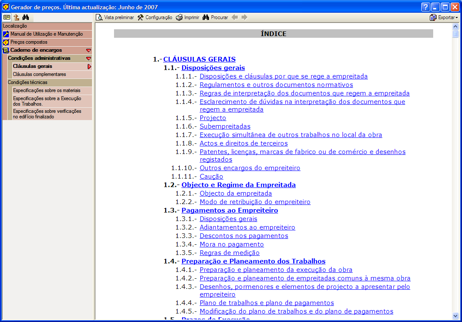The height and width of the screenshot is (322, 462).
Task: Open Vista preliminar print preview
Action: coord(115,17)
